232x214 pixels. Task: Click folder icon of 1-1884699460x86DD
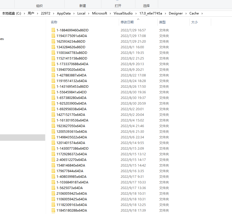point(53,30)
